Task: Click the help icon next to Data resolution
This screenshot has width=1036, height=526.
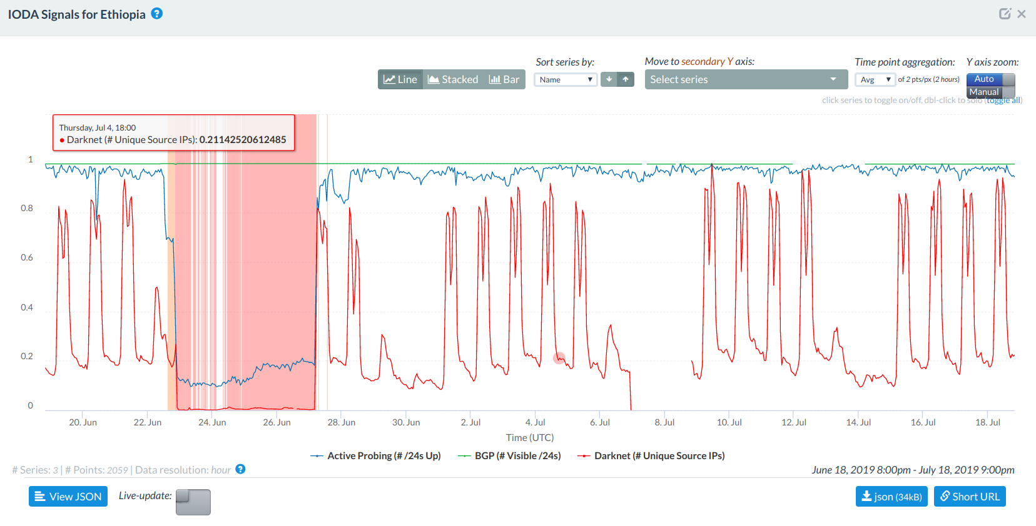Action: pos(240,469)
